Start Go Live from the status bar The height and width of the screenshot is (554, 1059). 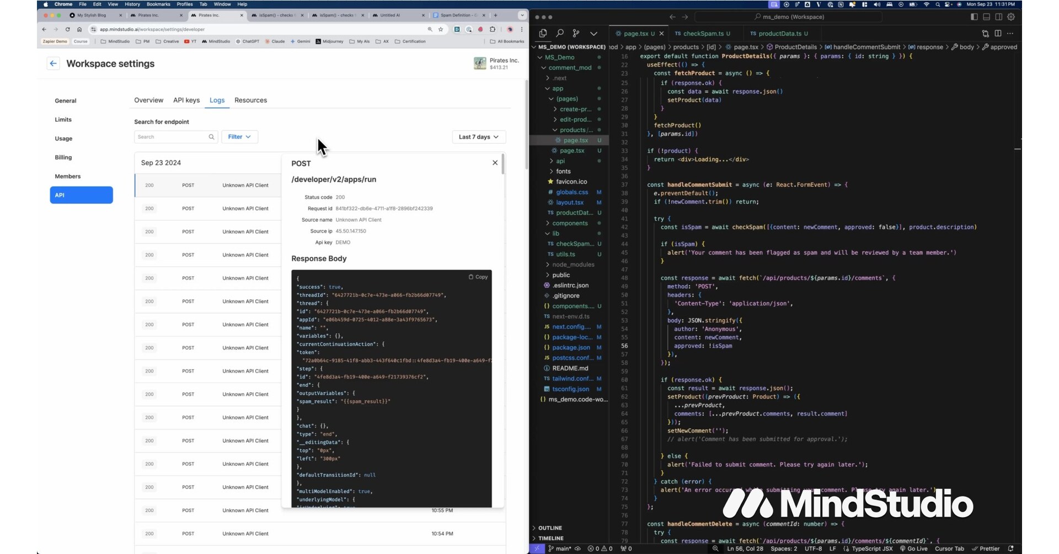914,549
